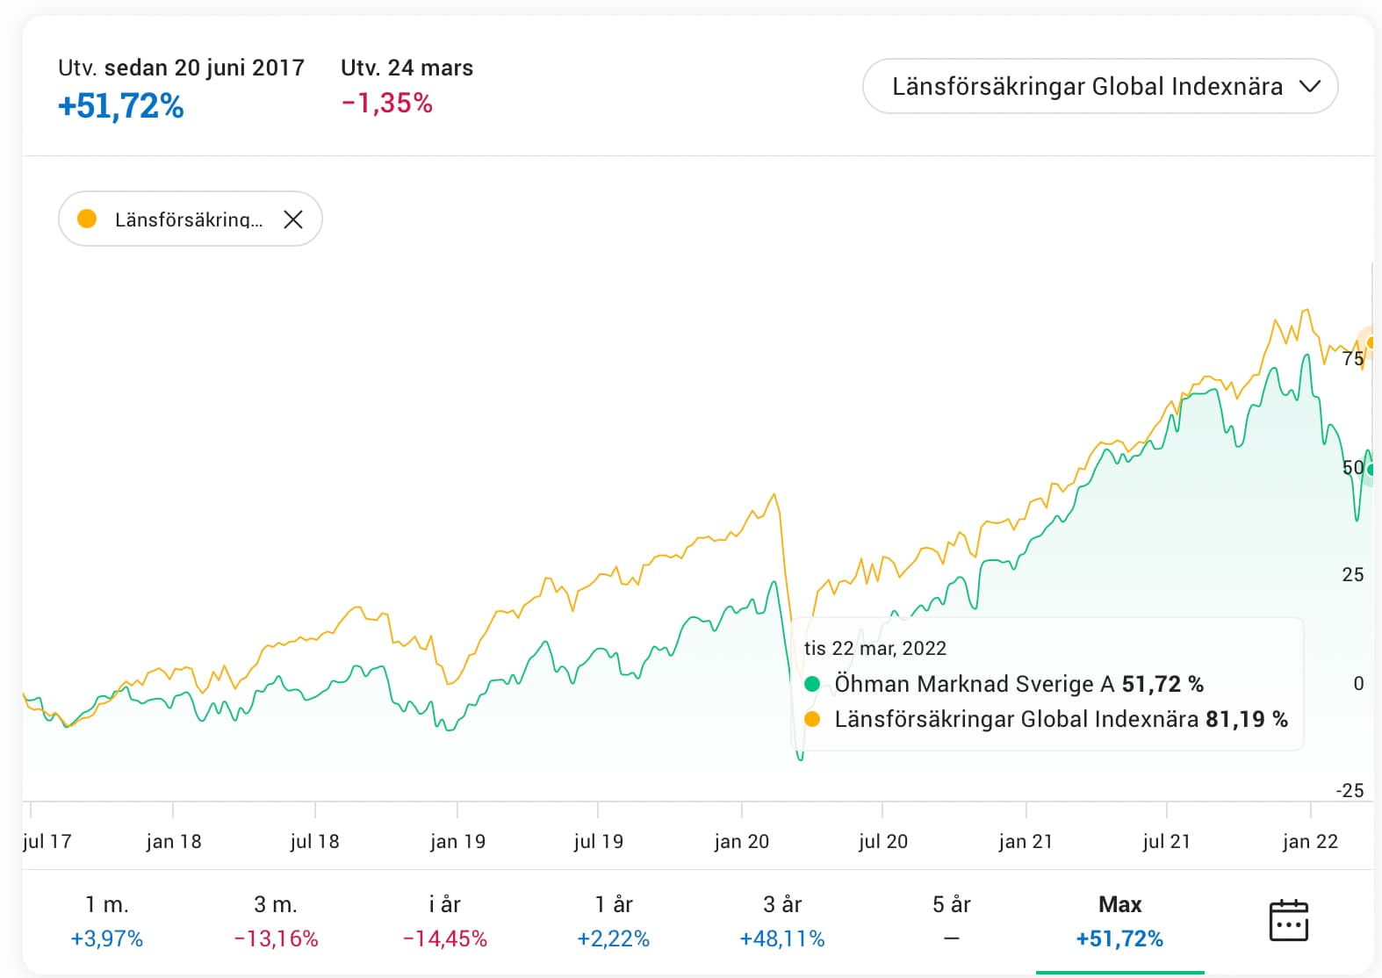1382x978 pixels.
Task: Click the 'Utv. sedan 20 juni 2017' label
Action: (181, 68)
